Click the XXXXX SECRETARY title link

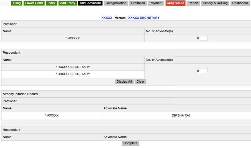point(144,18)
